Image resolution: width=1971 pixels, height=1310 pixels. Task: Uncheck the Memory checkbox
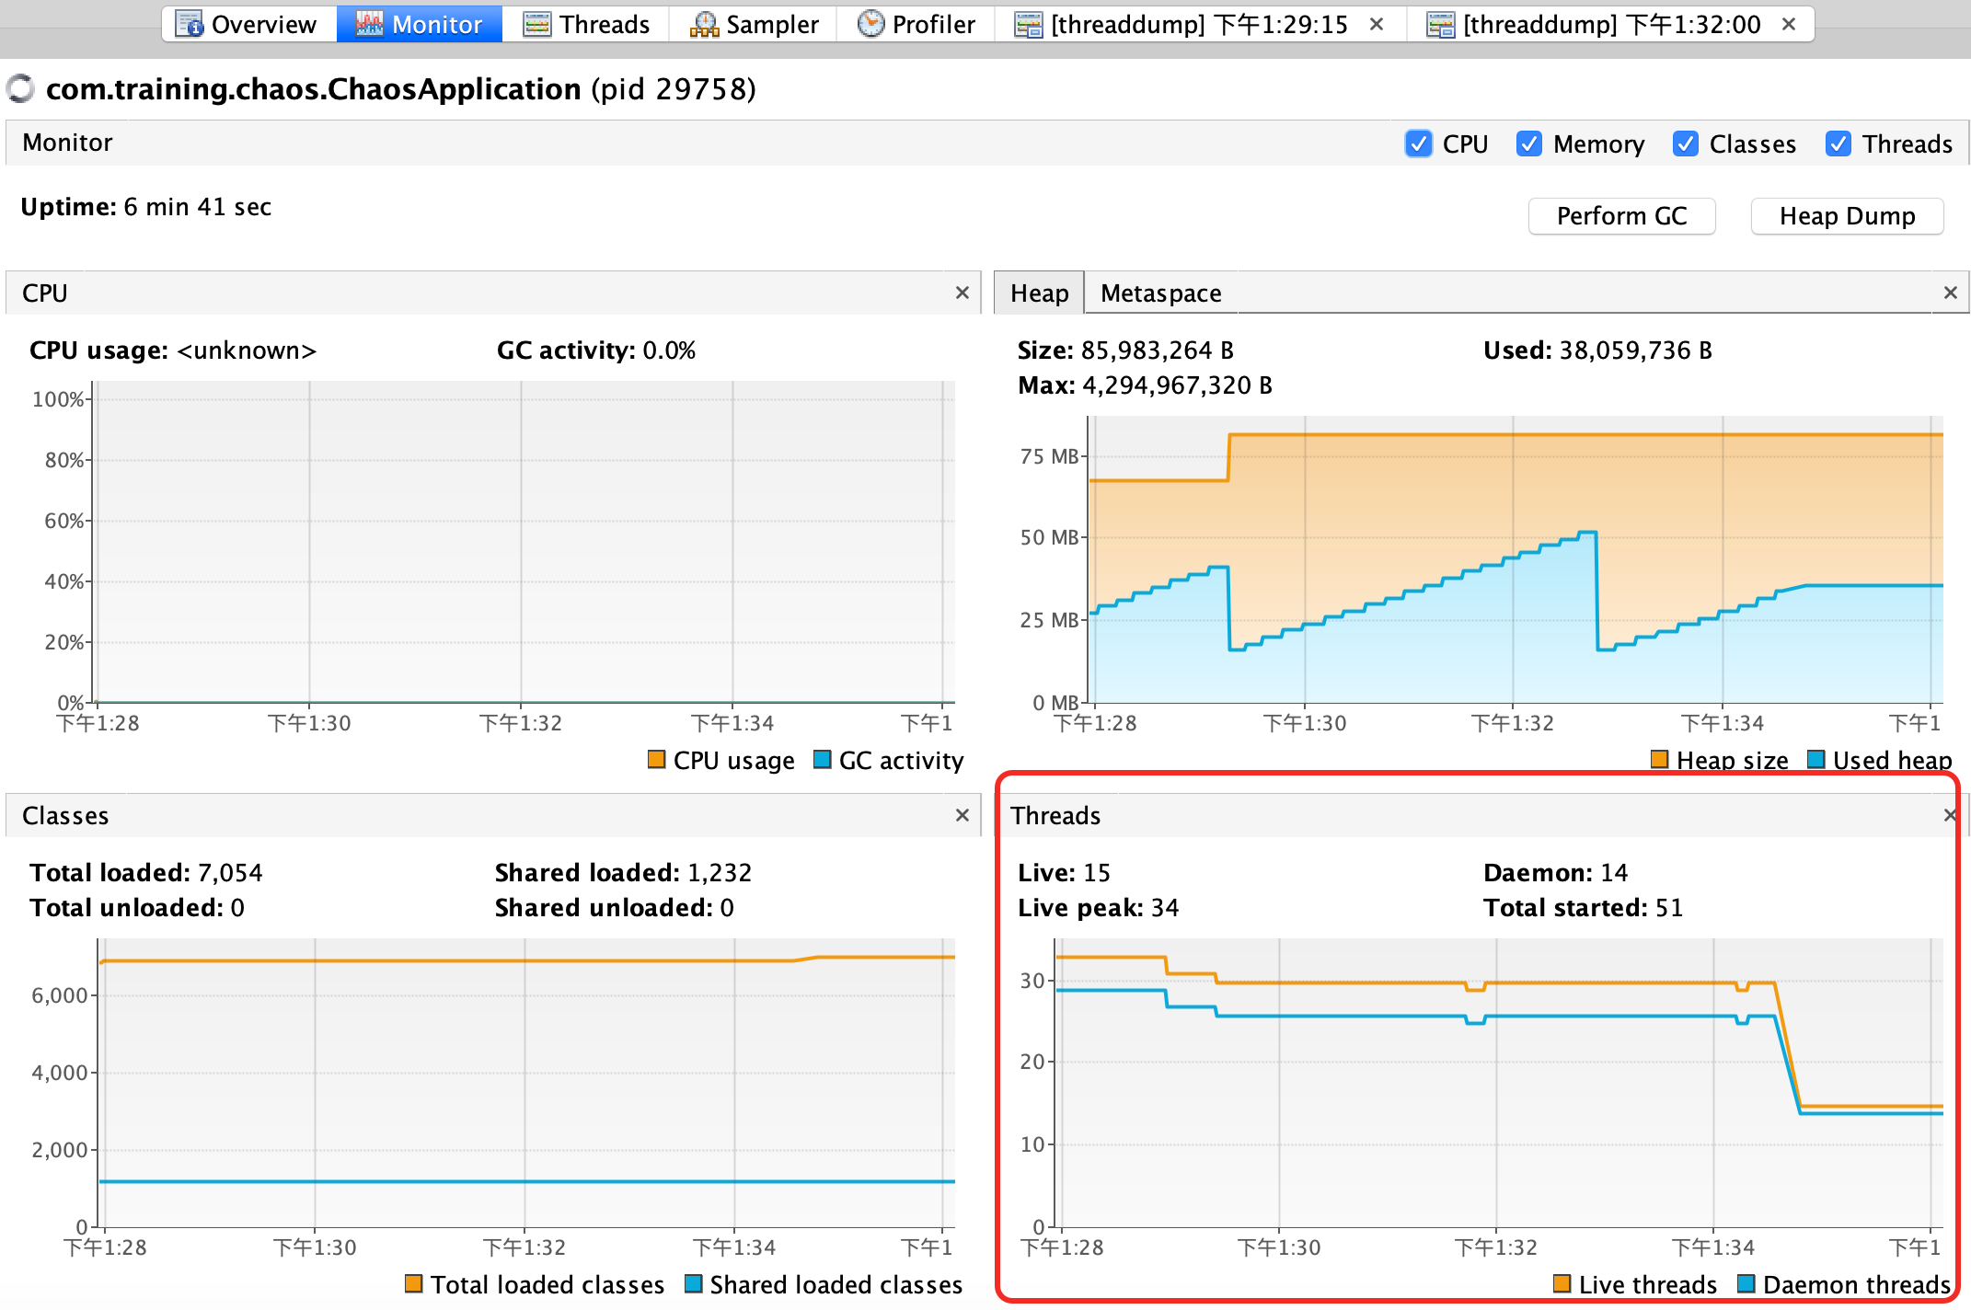click(1529, 144)
